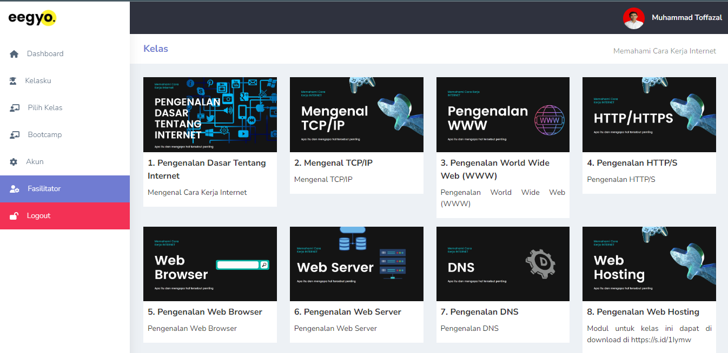Open the Memahami Cara Kerja Internet breadcrumb
This screenshot has width=728, height=353.
click(x=664, y=51)
